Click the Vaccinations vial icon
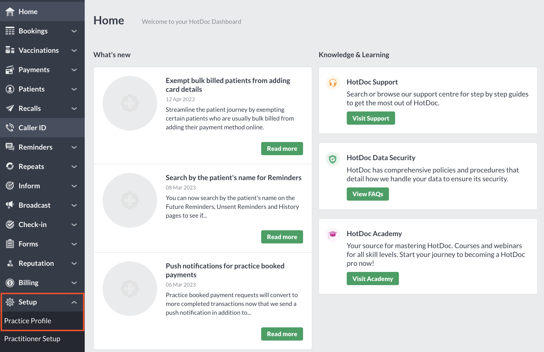 tap(10, 50)
